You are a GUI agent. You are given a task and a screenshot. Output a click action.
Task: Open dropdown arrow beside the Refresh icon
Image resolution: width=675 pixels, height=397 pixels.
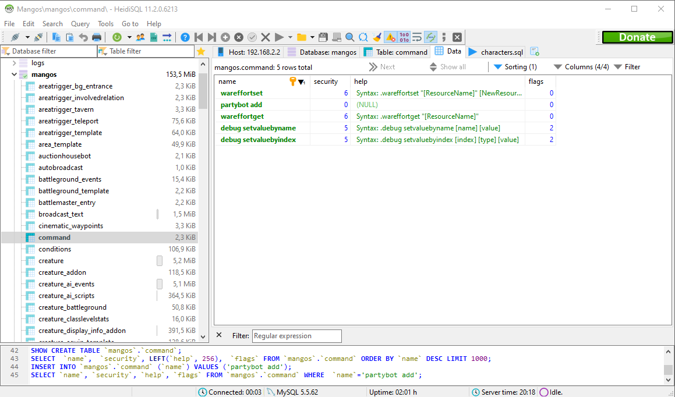tap(129, 37)
